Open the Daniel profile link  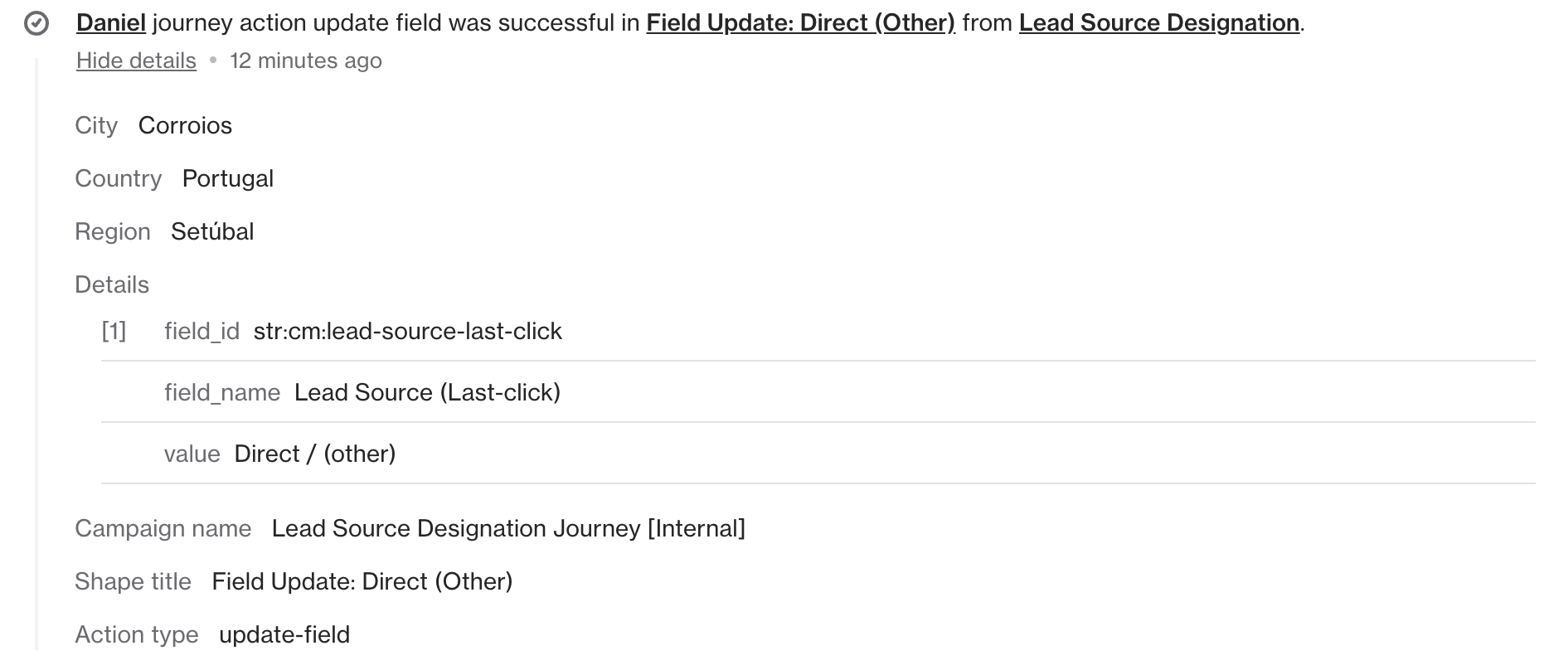[110, 23]
